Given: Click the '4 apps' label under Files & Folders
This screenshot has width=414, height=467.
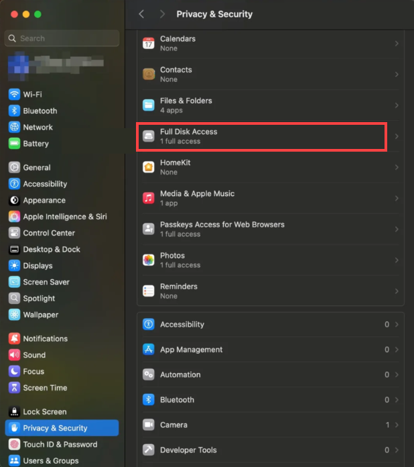Looking at the screenshot, I should [x=171, y=110].
